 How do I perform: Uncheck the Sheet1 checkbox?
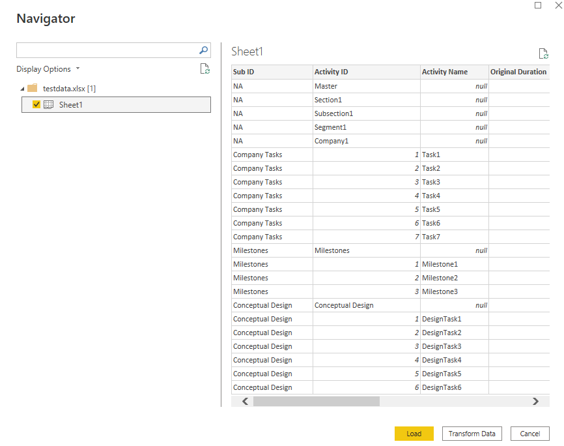click(x=36, y=104)
